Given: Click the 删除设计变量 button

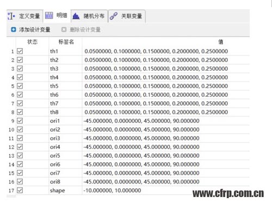Looking at the screenshot, I should point(81,29).
